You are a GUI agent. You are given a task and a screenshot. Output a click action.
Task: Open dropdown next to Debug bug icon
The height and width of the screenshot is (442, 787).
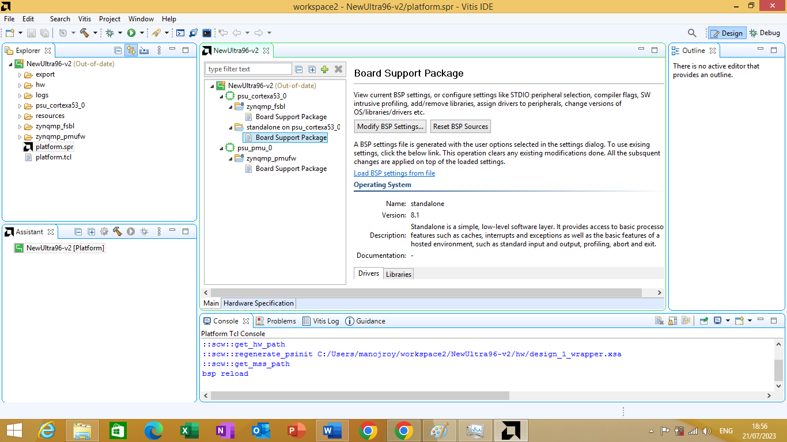pos(120,33)
